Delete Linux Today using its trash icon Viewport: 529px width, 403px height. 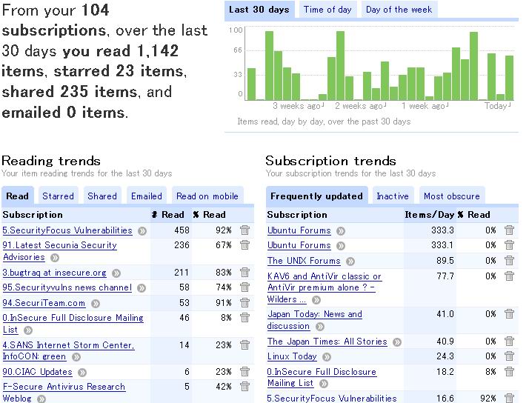click(509, 356)
